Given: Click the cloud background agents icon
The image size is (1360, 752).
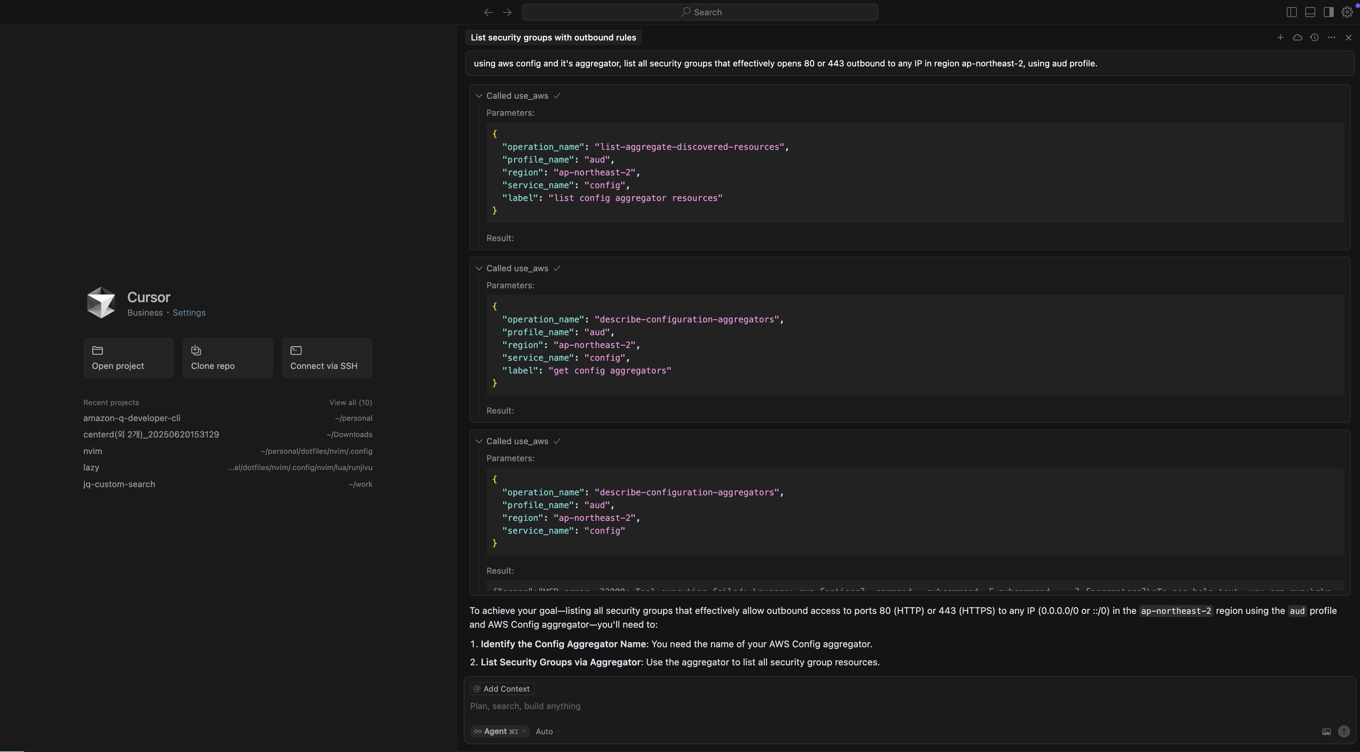Looking at the screenshot, I should click(1297, 38).
